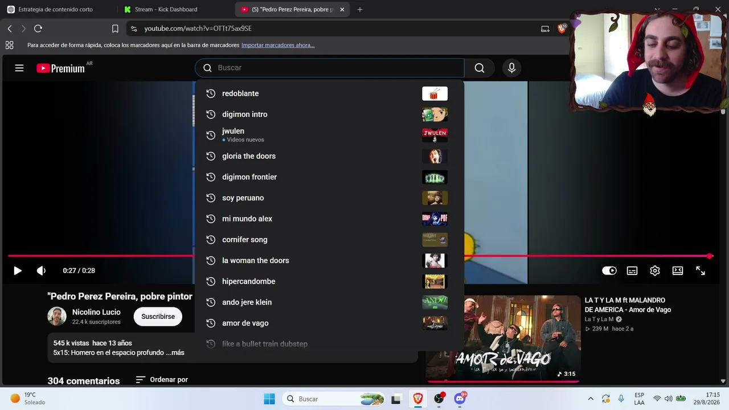Open the Brave Shields lion icon

562,28
